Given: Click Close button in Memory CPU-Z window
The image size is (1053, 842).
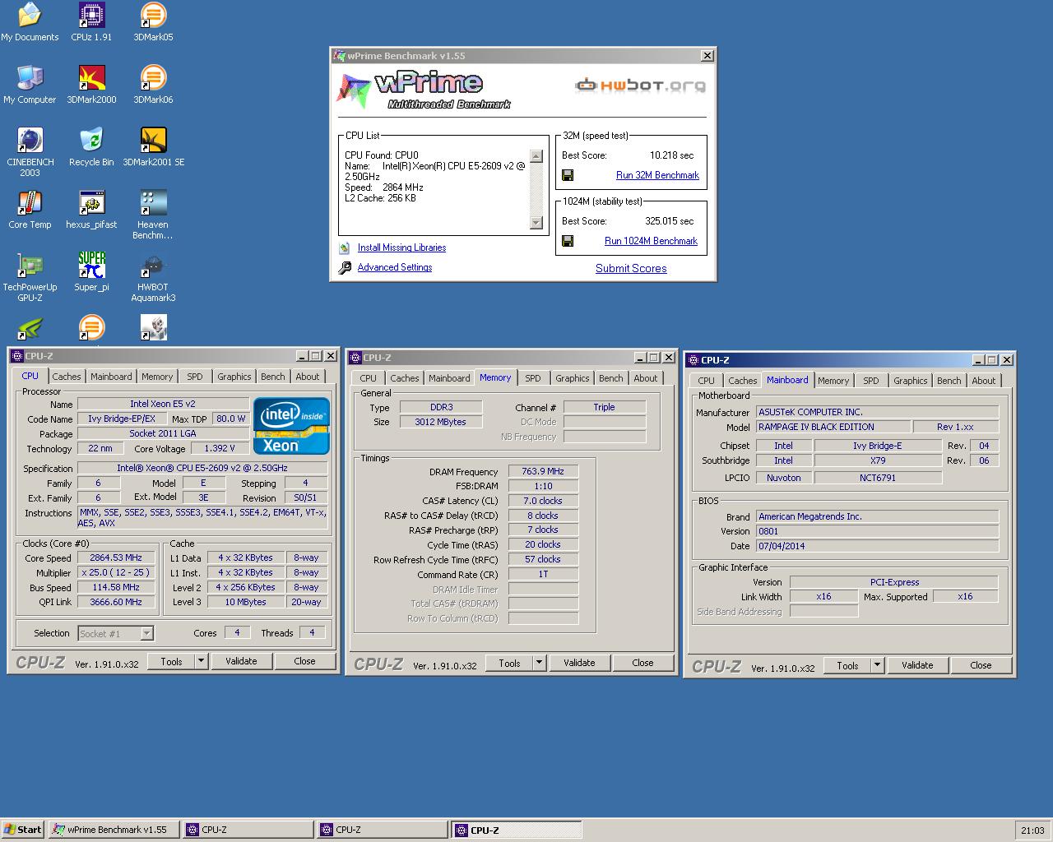Looking at the screenshot, I should [x=642, y=663].
